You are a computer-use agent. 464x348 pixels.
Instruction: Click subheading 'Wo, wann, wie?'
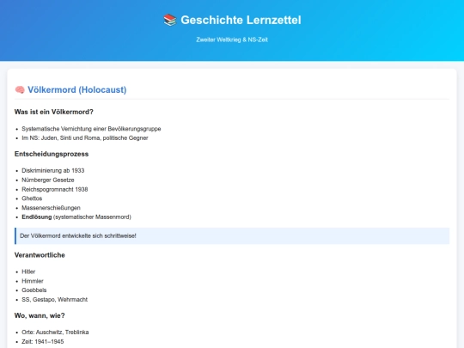(40, 315)
